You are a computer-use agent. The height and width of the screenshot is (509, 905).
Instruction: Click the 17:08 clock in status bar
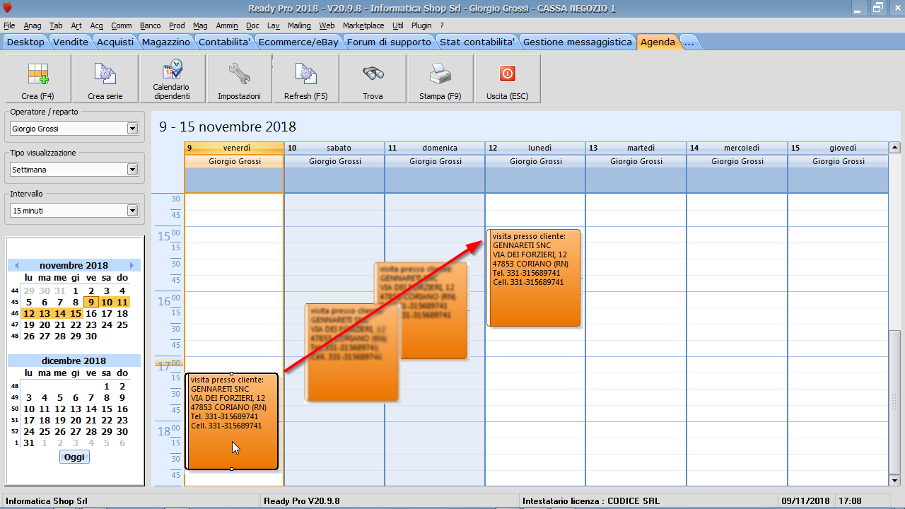850,501
